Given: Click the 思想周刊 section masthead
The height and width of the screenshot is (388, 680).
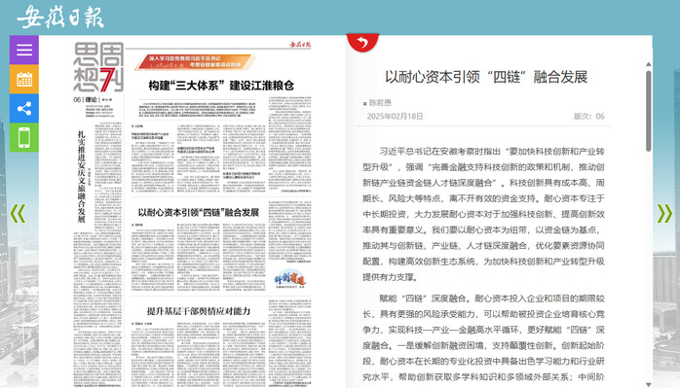Looking at the screenshot, I should point(98,67).
